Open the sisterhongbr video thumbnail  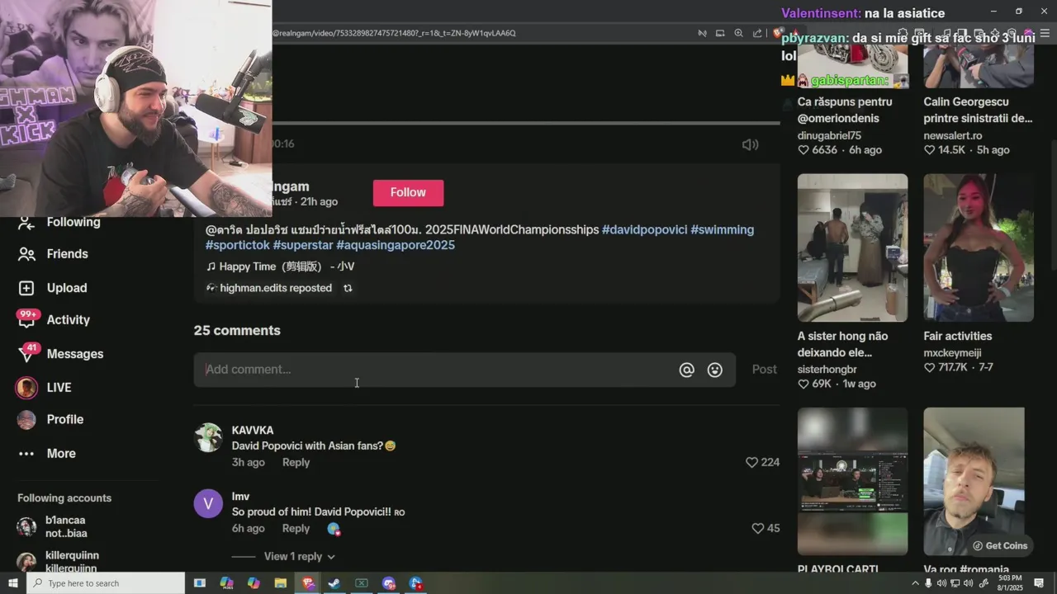point(852,247)
